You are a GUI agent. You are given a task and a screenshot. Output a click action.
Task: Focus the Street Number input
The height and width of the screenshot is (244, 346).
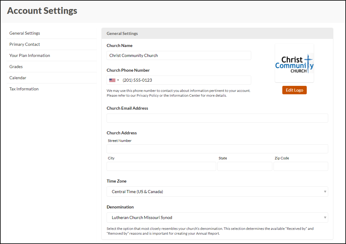coord(217,149)
